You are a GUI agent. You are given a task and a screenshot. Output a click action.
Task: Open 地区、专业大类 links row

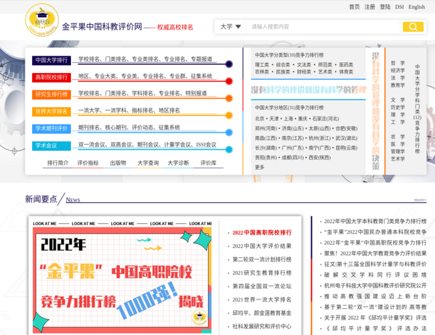145,76
